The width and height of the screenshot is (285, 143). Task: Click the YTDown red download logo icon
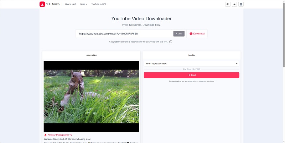point(42,4)
